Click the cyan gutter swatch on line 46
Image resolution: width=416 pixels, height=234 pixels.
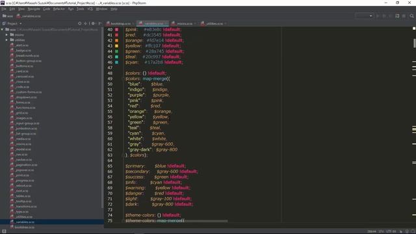tap(117, 62)
